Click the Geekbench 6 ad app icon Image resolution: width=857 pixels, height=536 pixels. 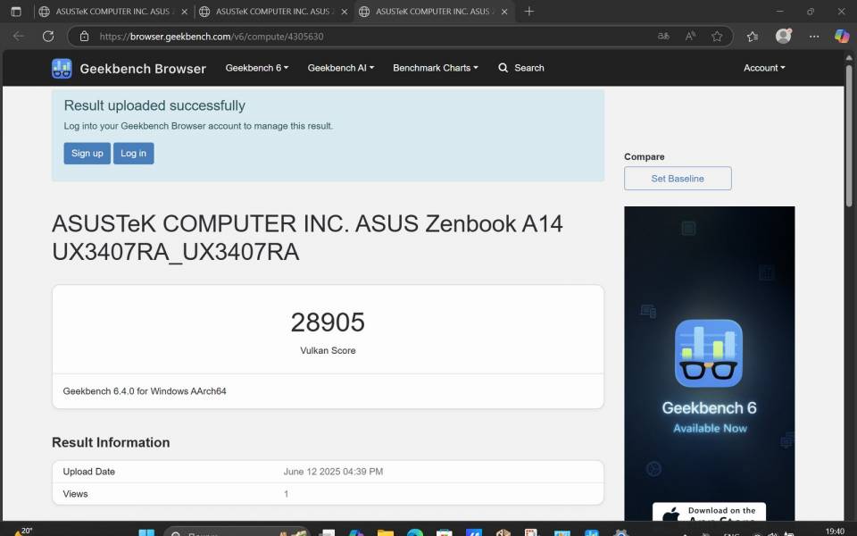(708, 354)
